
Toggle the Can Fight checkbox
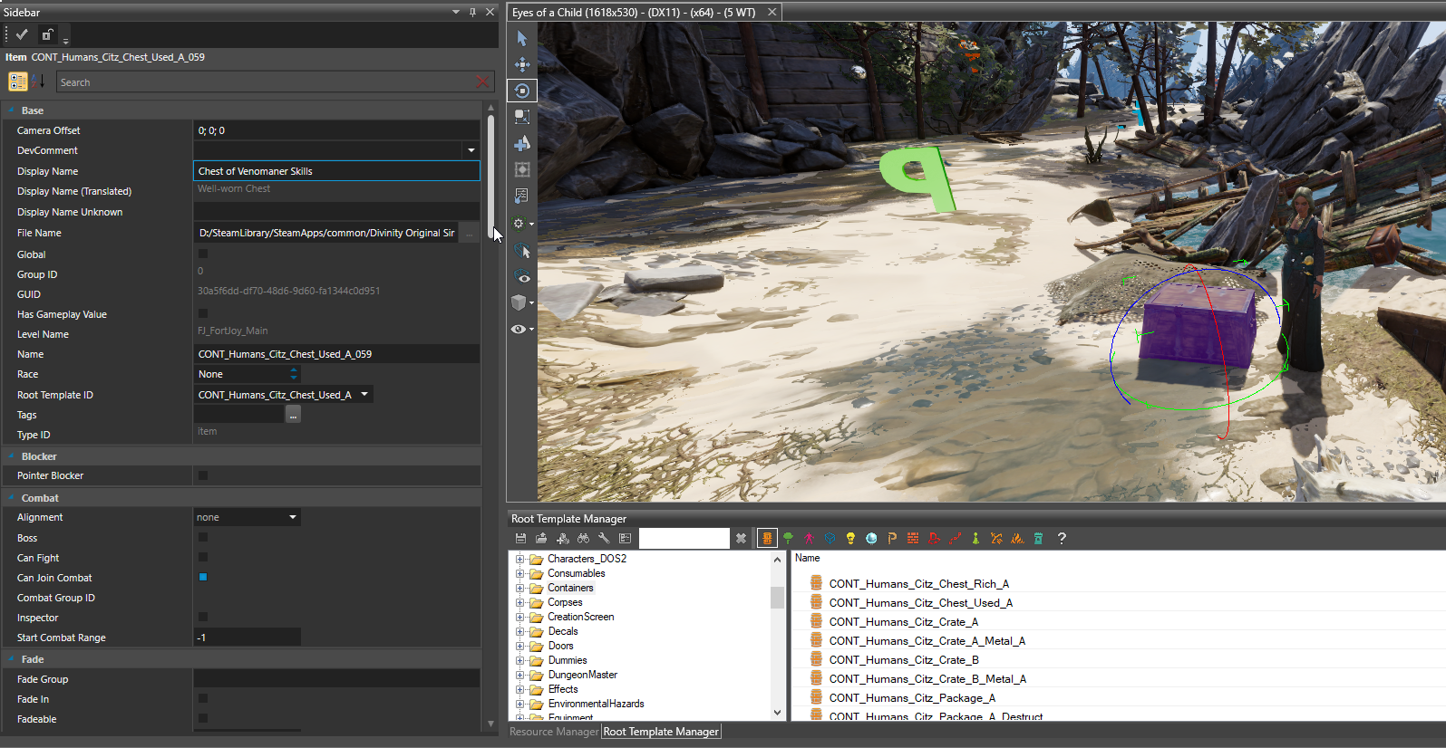click(x=203, y=557)
